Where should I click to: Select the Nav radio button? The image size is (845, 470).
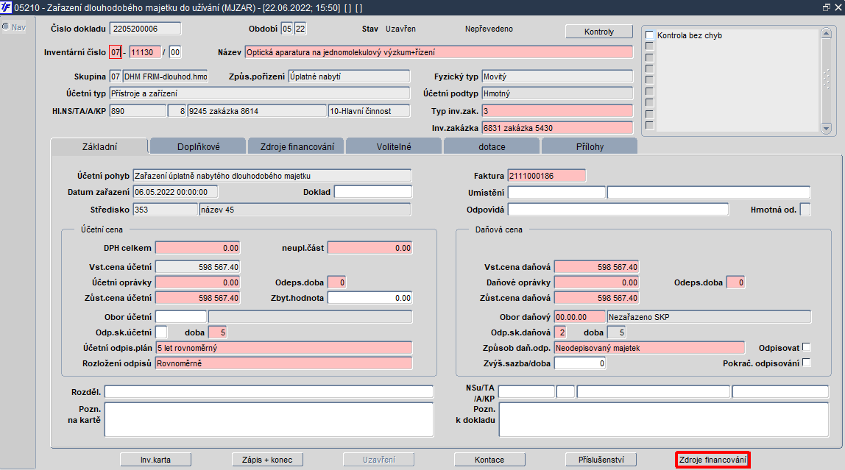coord(6,27)
